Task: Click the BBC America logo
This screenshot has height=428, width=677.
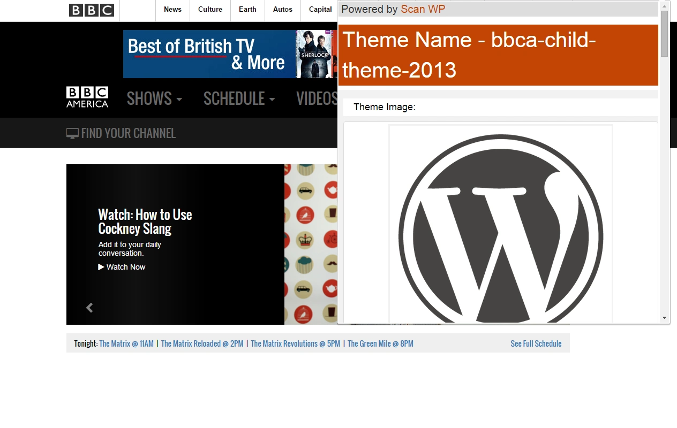Action: coord(87,97)
